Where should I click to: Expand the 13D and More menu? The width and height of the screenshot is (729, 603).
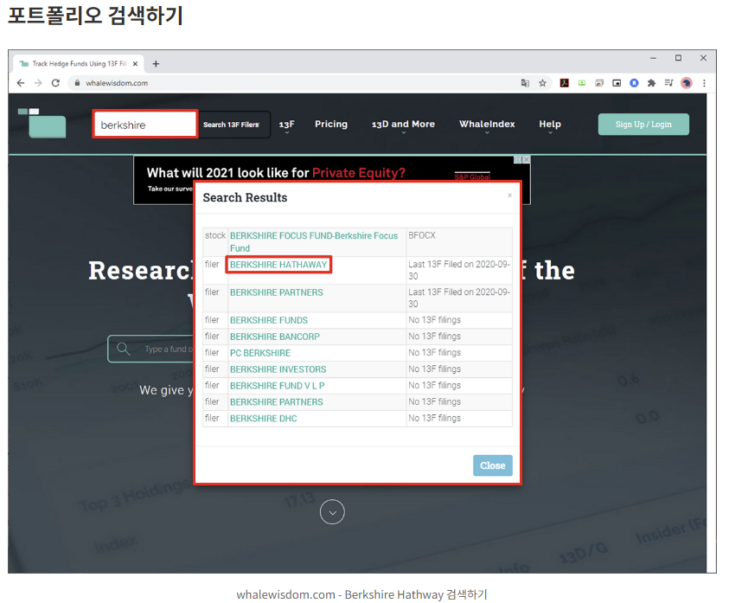point(403,125)
